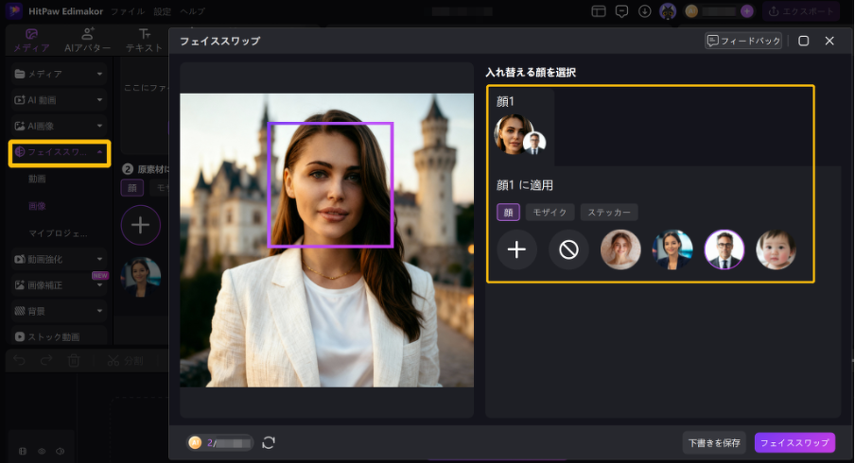This screenshot has height=463, width=855.
Task: Maximize the フェイススワップ dialog
Action: click(803, 42)
